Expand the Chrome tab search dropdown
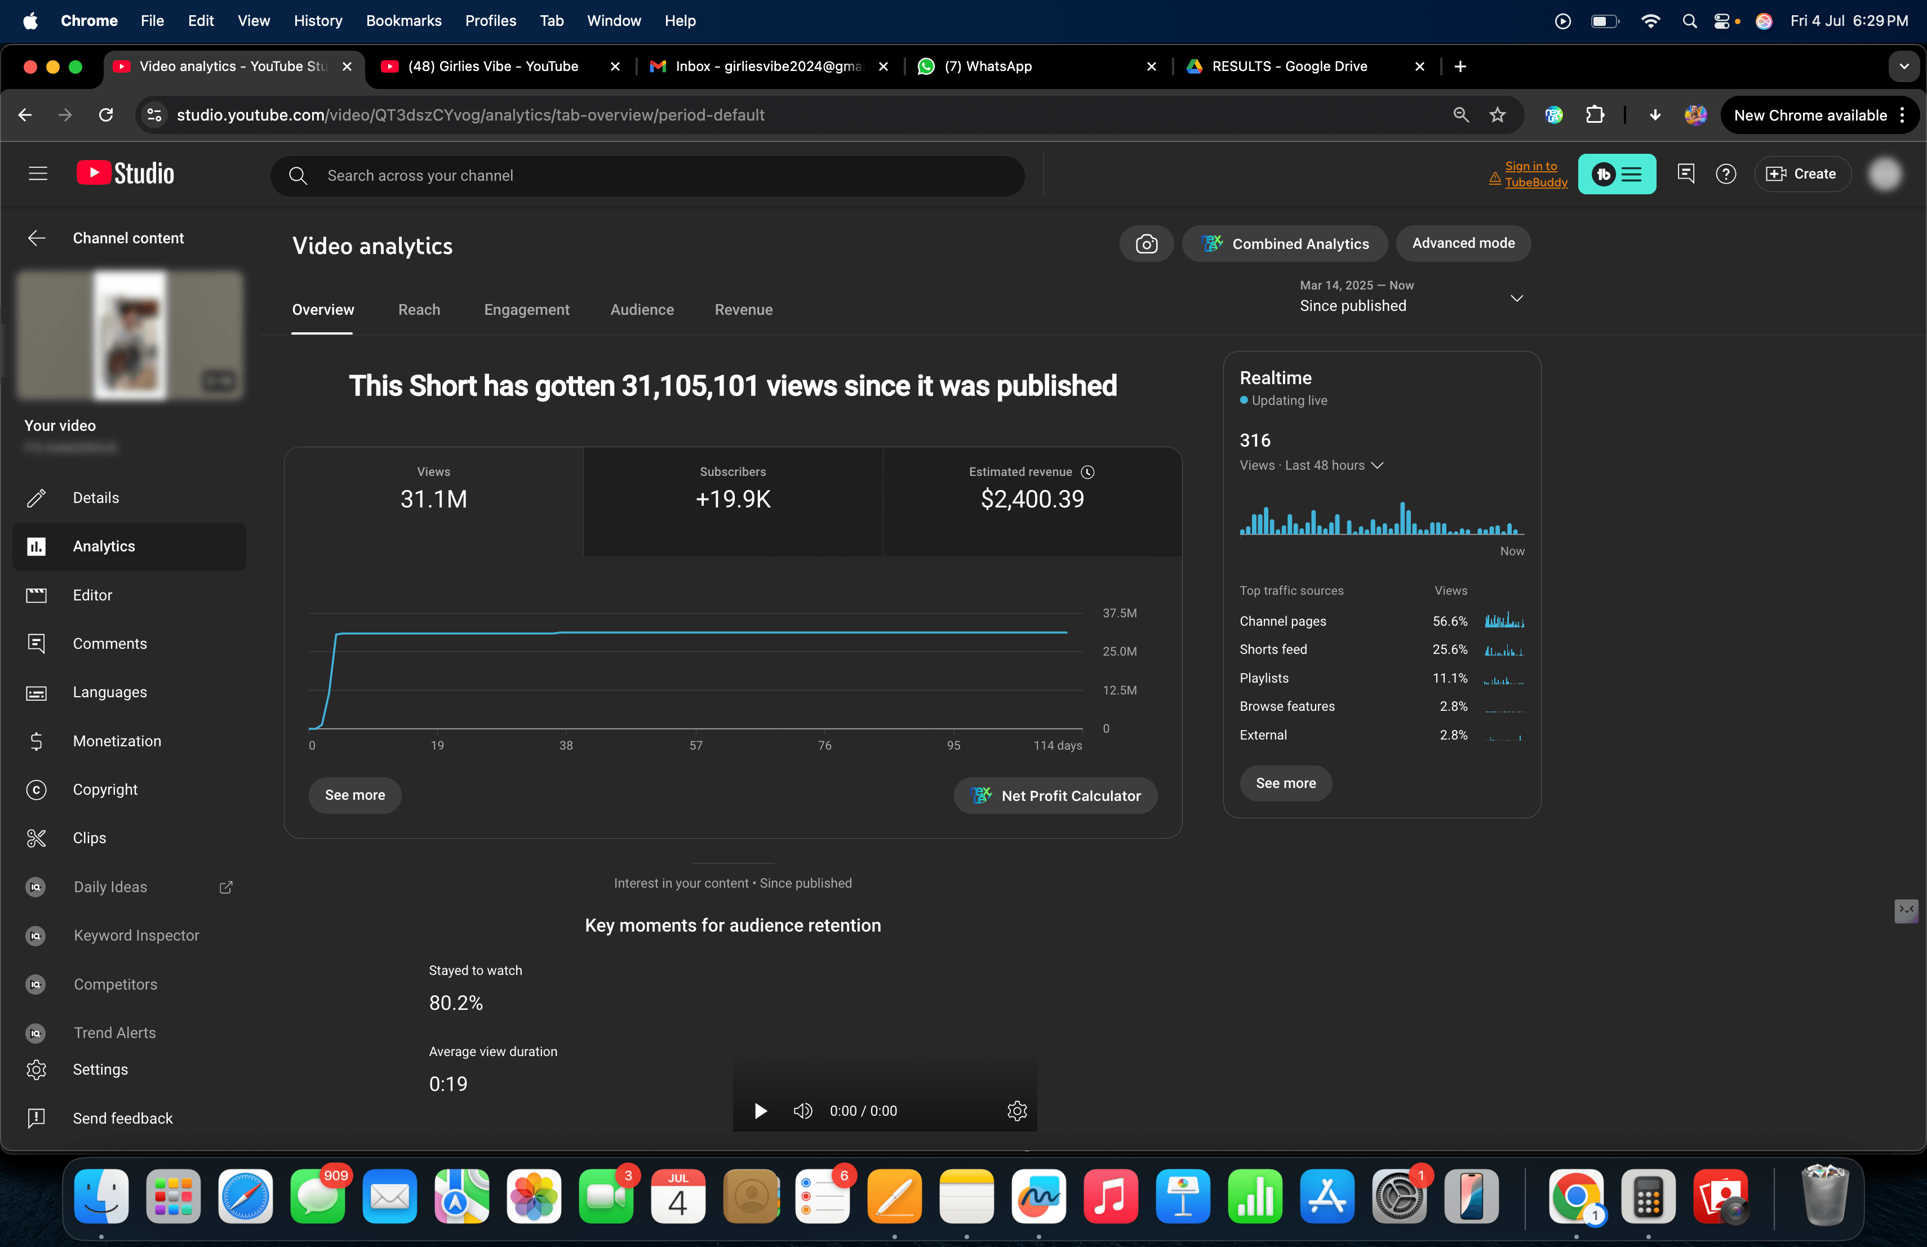1927x1247 pixels. pyautogui.click(x=1903, y=66)
